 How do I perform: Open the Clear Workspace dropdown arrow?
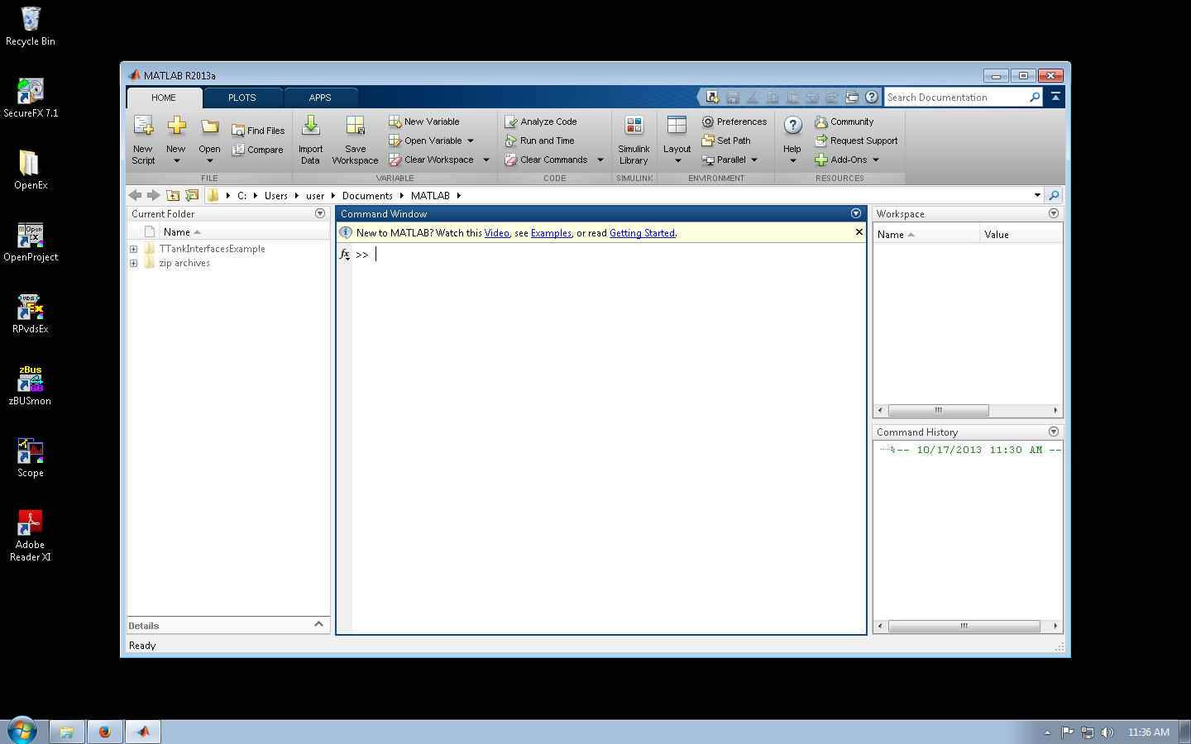(486, 160)
